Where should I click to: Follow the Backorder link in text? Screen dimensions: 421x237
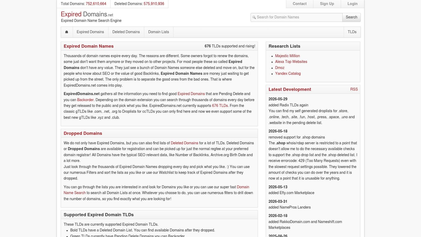click(x=85, y=100)
